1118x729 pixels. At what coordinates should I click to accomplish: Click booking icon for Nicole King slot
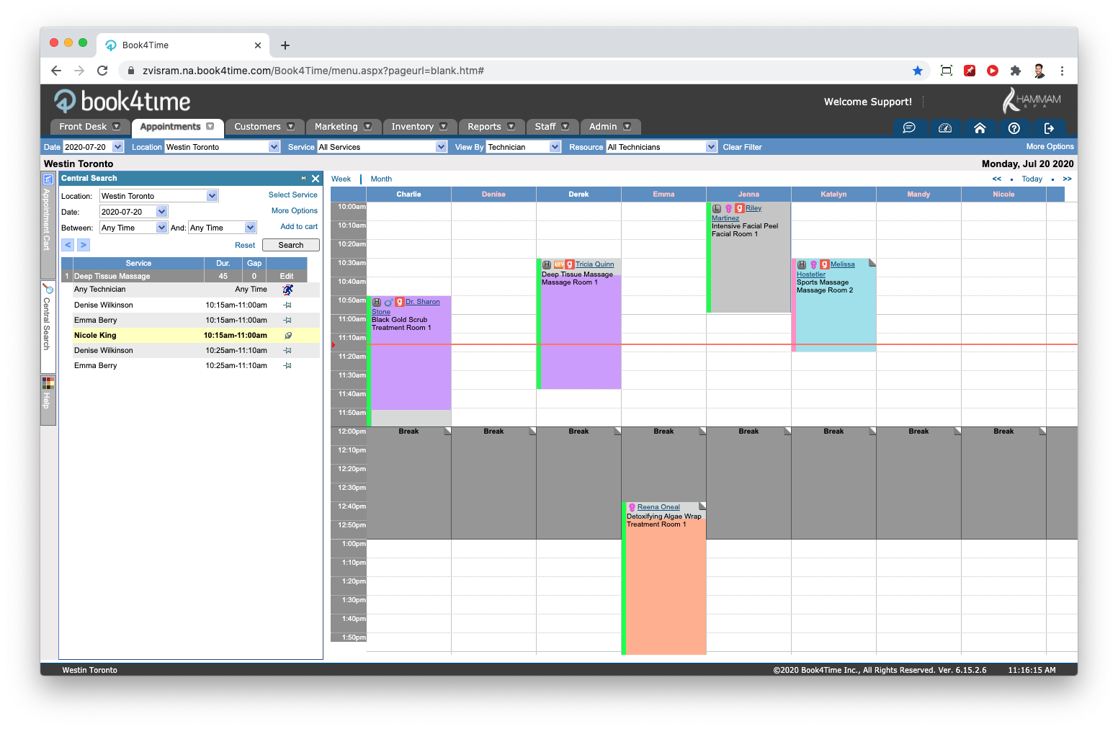tap(287, 336)
